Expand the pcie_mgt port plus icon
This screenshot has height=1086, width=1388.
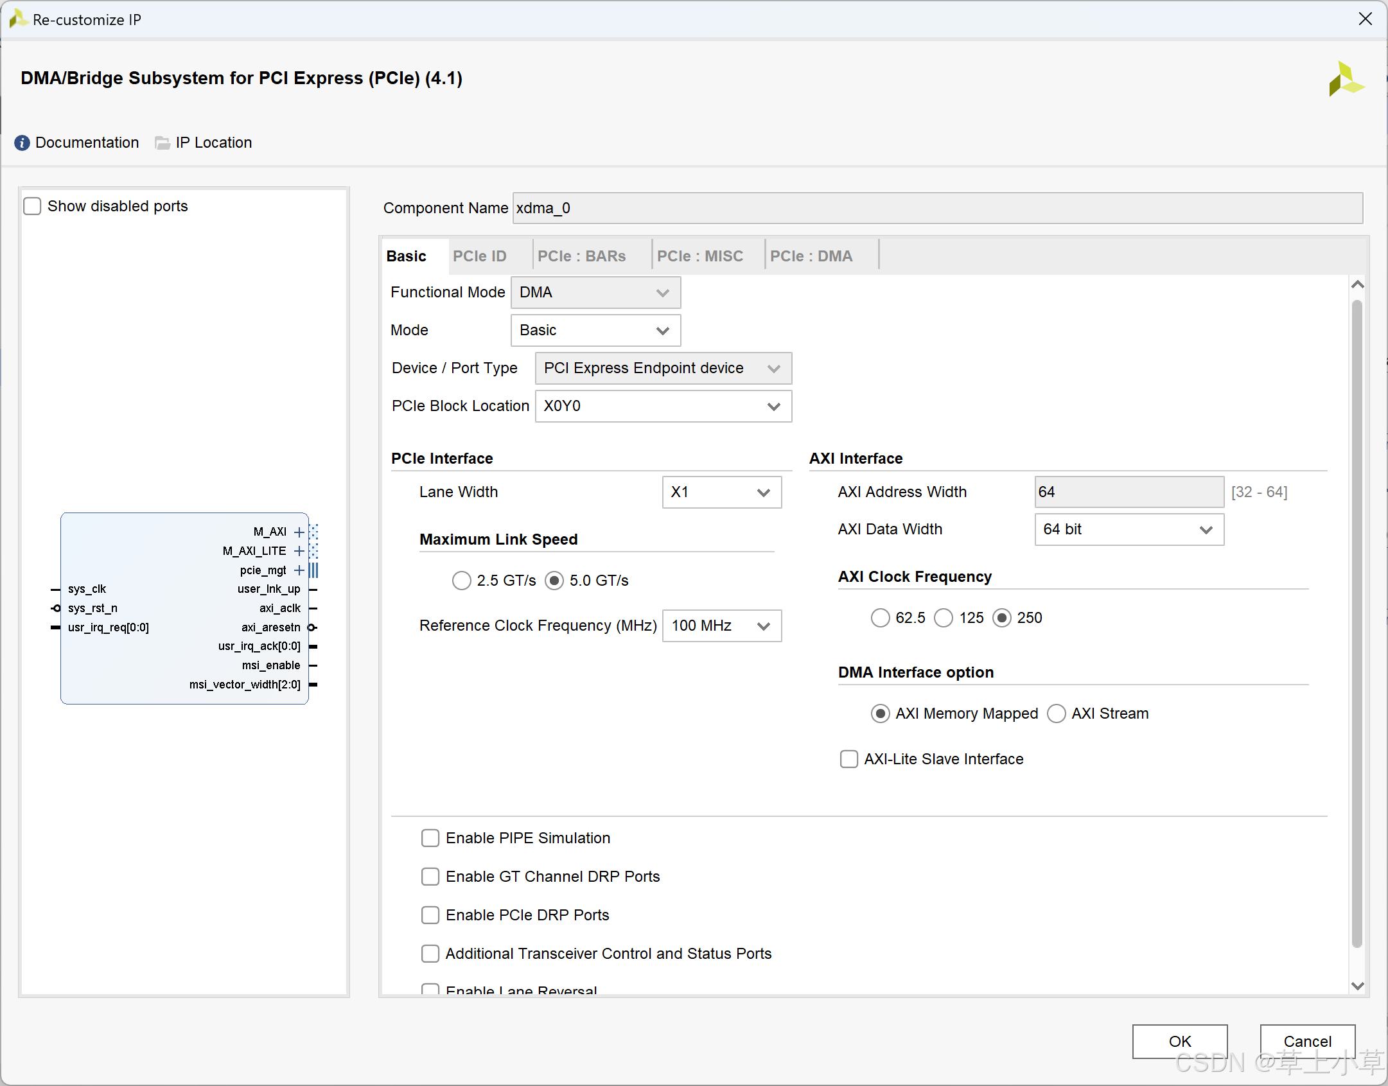[x=299, y=570]
